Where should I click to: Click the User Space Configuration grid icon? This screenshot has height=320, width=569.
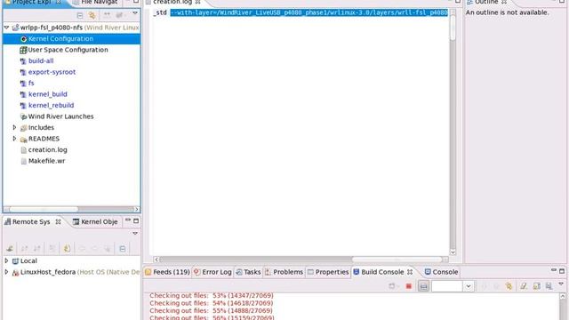point(24,50)
